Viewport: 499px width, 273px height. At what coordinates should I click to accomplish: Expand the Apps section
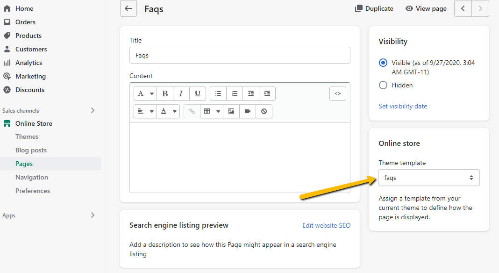(93, 216)
